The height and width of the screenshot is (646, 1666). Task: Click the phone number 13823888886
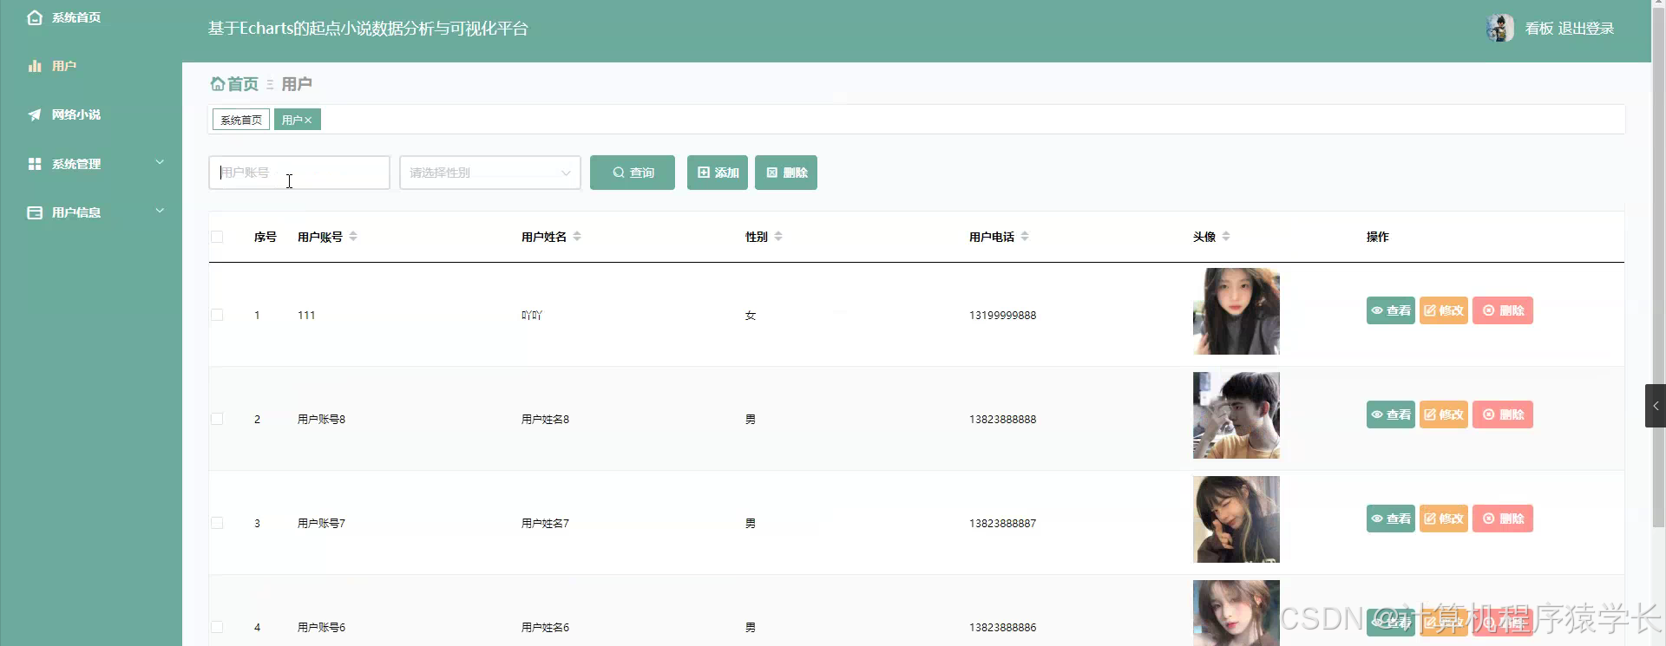click(1002, 628)
